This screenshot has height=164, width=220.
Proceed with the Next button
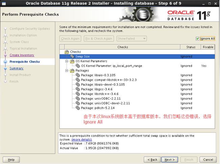170,160
